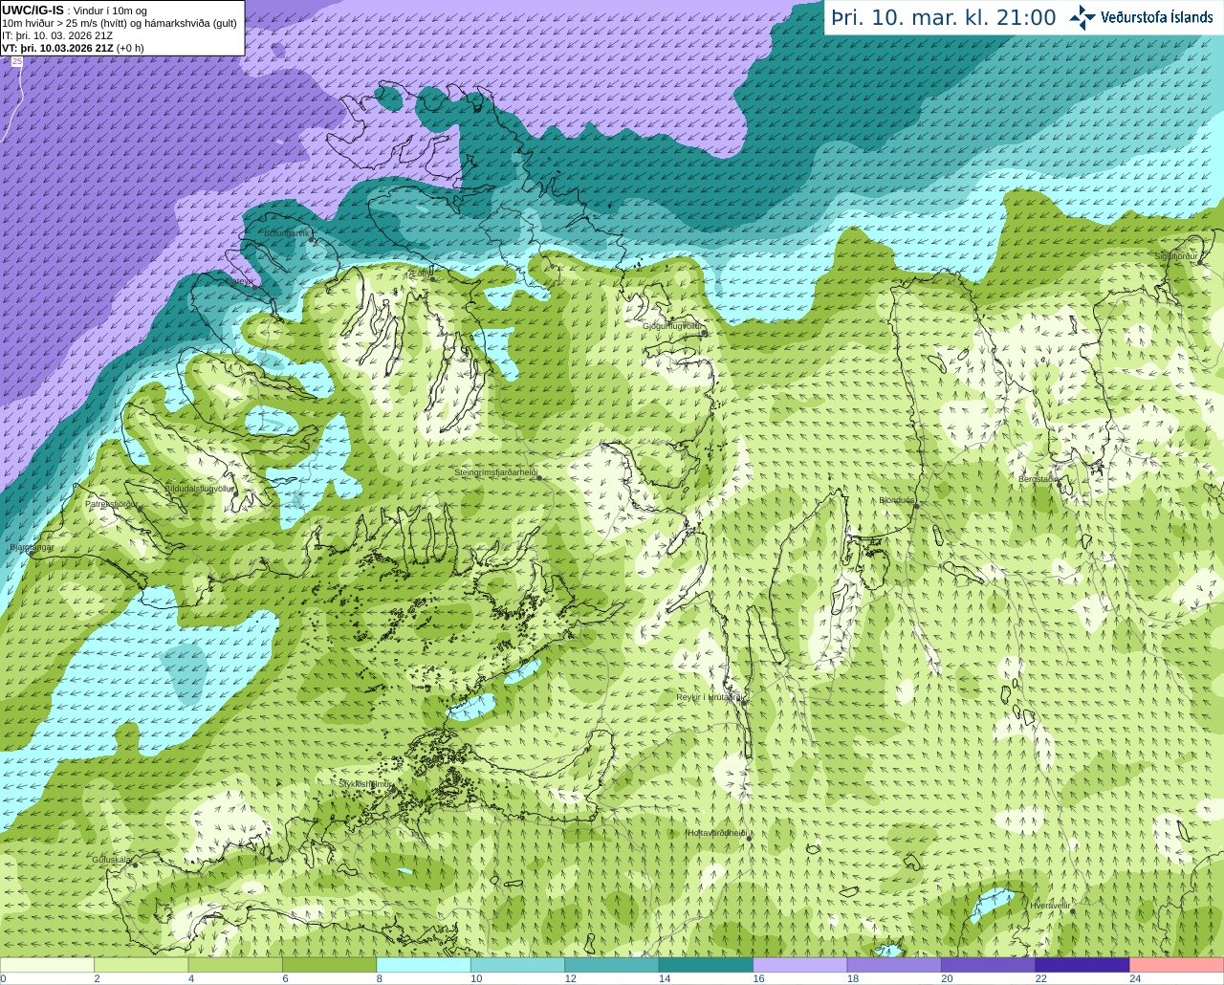This screenshot has width=1224, height=985.
Task: Pick the dark teal 14–16 legend swatch
Action: click(706, 965)
